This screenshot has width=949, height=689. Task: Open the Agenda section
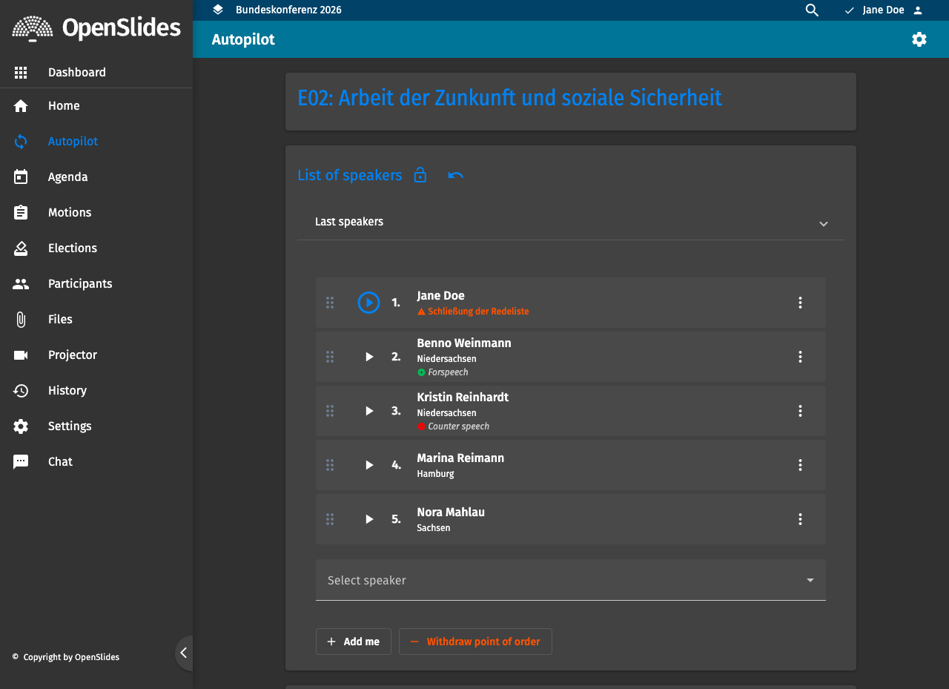coord(96,177)
